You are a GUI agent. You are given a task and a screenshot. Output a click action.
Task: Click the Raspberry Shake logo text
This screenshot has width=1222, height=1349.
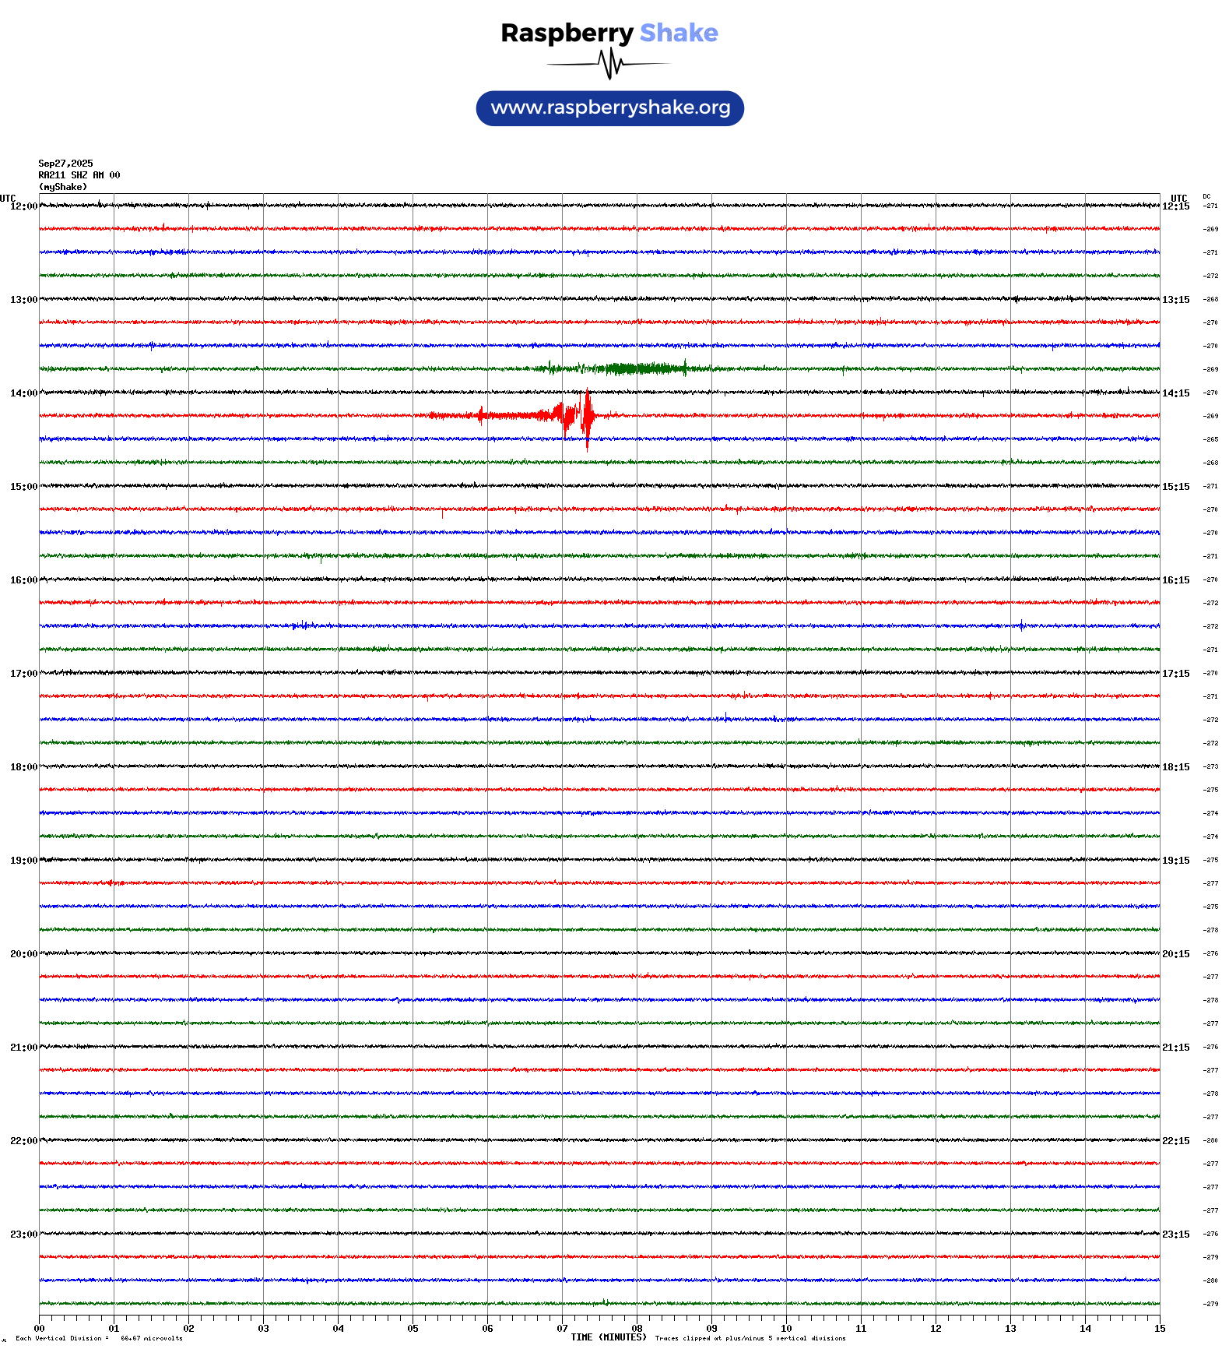tap(609, 33)
